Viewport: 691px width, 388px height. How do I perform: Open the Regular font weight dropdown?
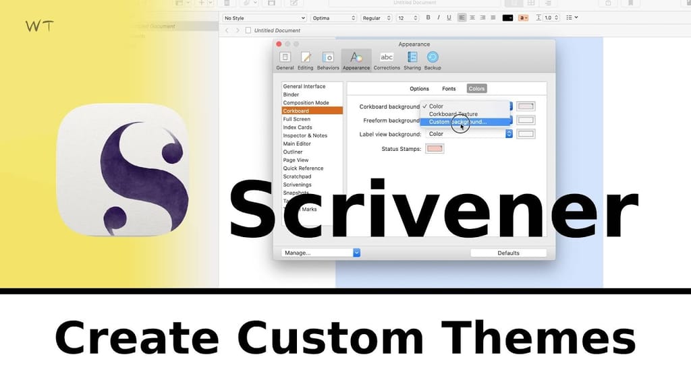click(377, 18)
